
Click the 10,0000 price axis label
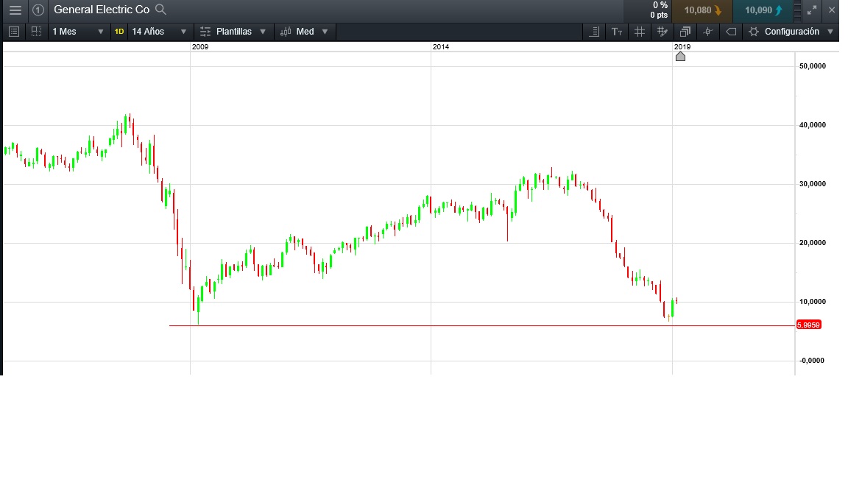[x=813, y=302]
